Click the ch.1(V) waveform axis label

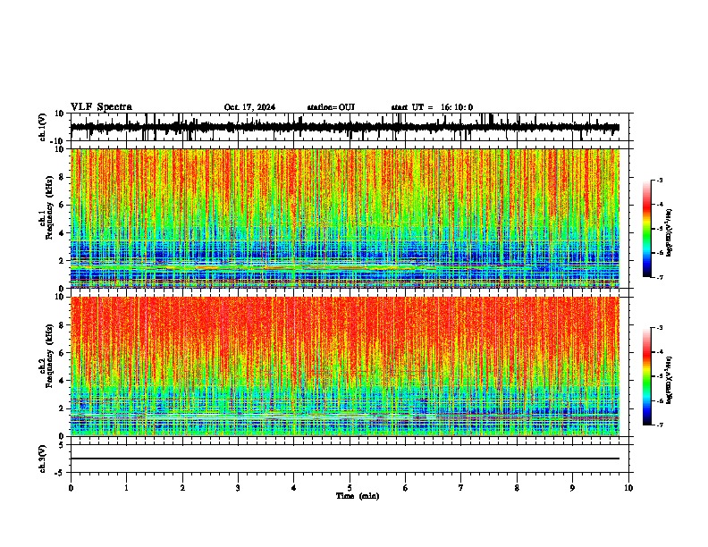tap(43, 127)
